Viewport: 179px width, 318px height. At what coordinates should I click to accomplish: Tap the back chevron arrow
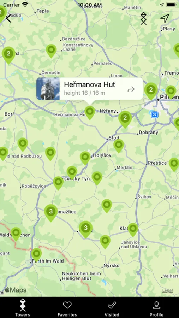tap(8, 19)
